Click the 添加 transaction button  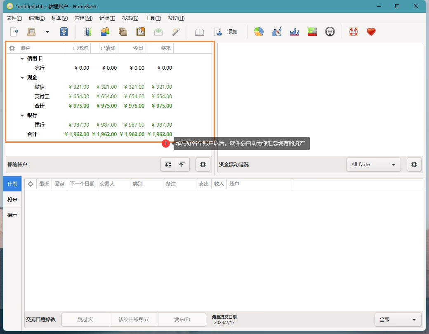click(226, 32)
